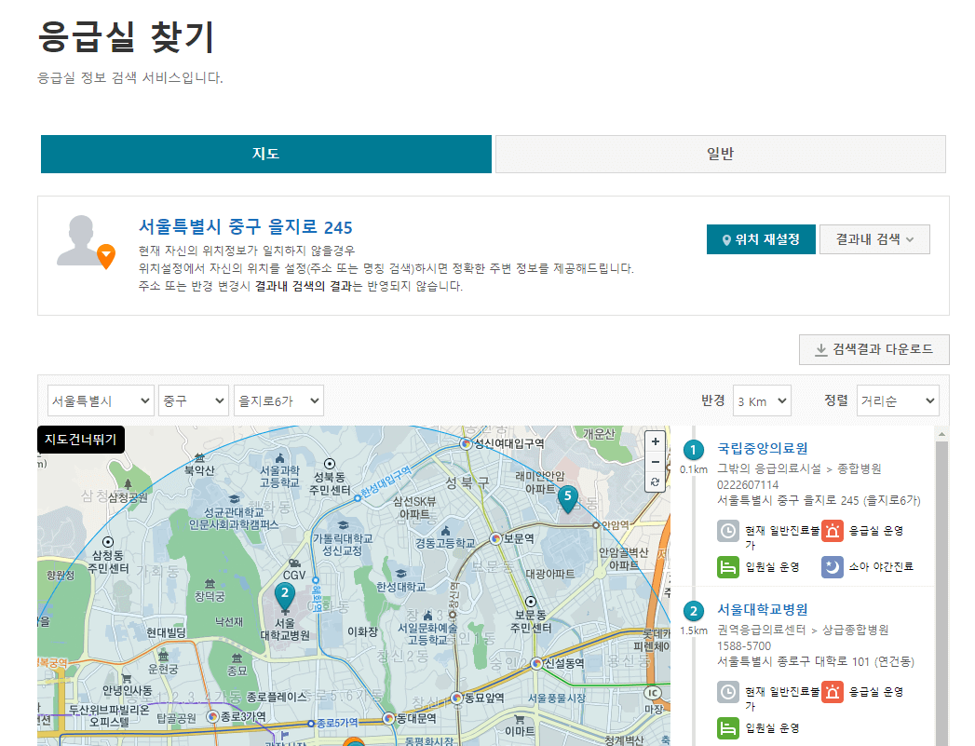
Task: Open the 서울특별시 city dropdown
Action: click(101, 401)
